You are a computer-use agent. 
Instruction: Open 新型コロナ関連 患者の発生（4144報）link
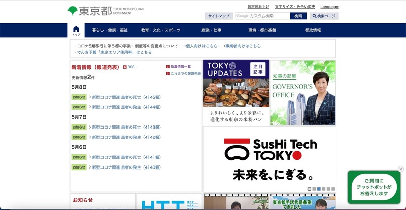click(126, 107)
